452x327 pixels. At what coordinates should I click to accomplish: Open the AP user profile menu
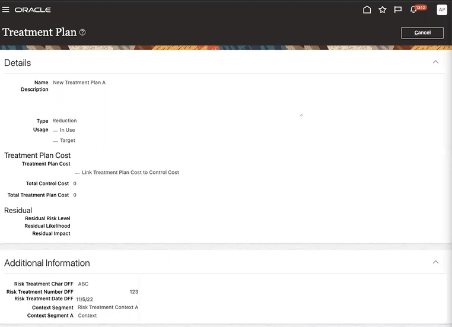pos(441,9)
